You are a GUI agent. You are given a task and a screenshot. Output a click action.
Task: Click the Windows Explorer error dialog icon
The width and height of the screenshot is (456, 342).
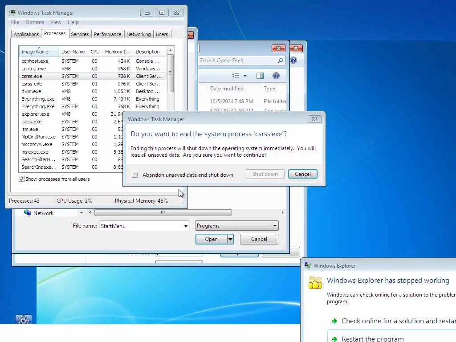[315, 283]
